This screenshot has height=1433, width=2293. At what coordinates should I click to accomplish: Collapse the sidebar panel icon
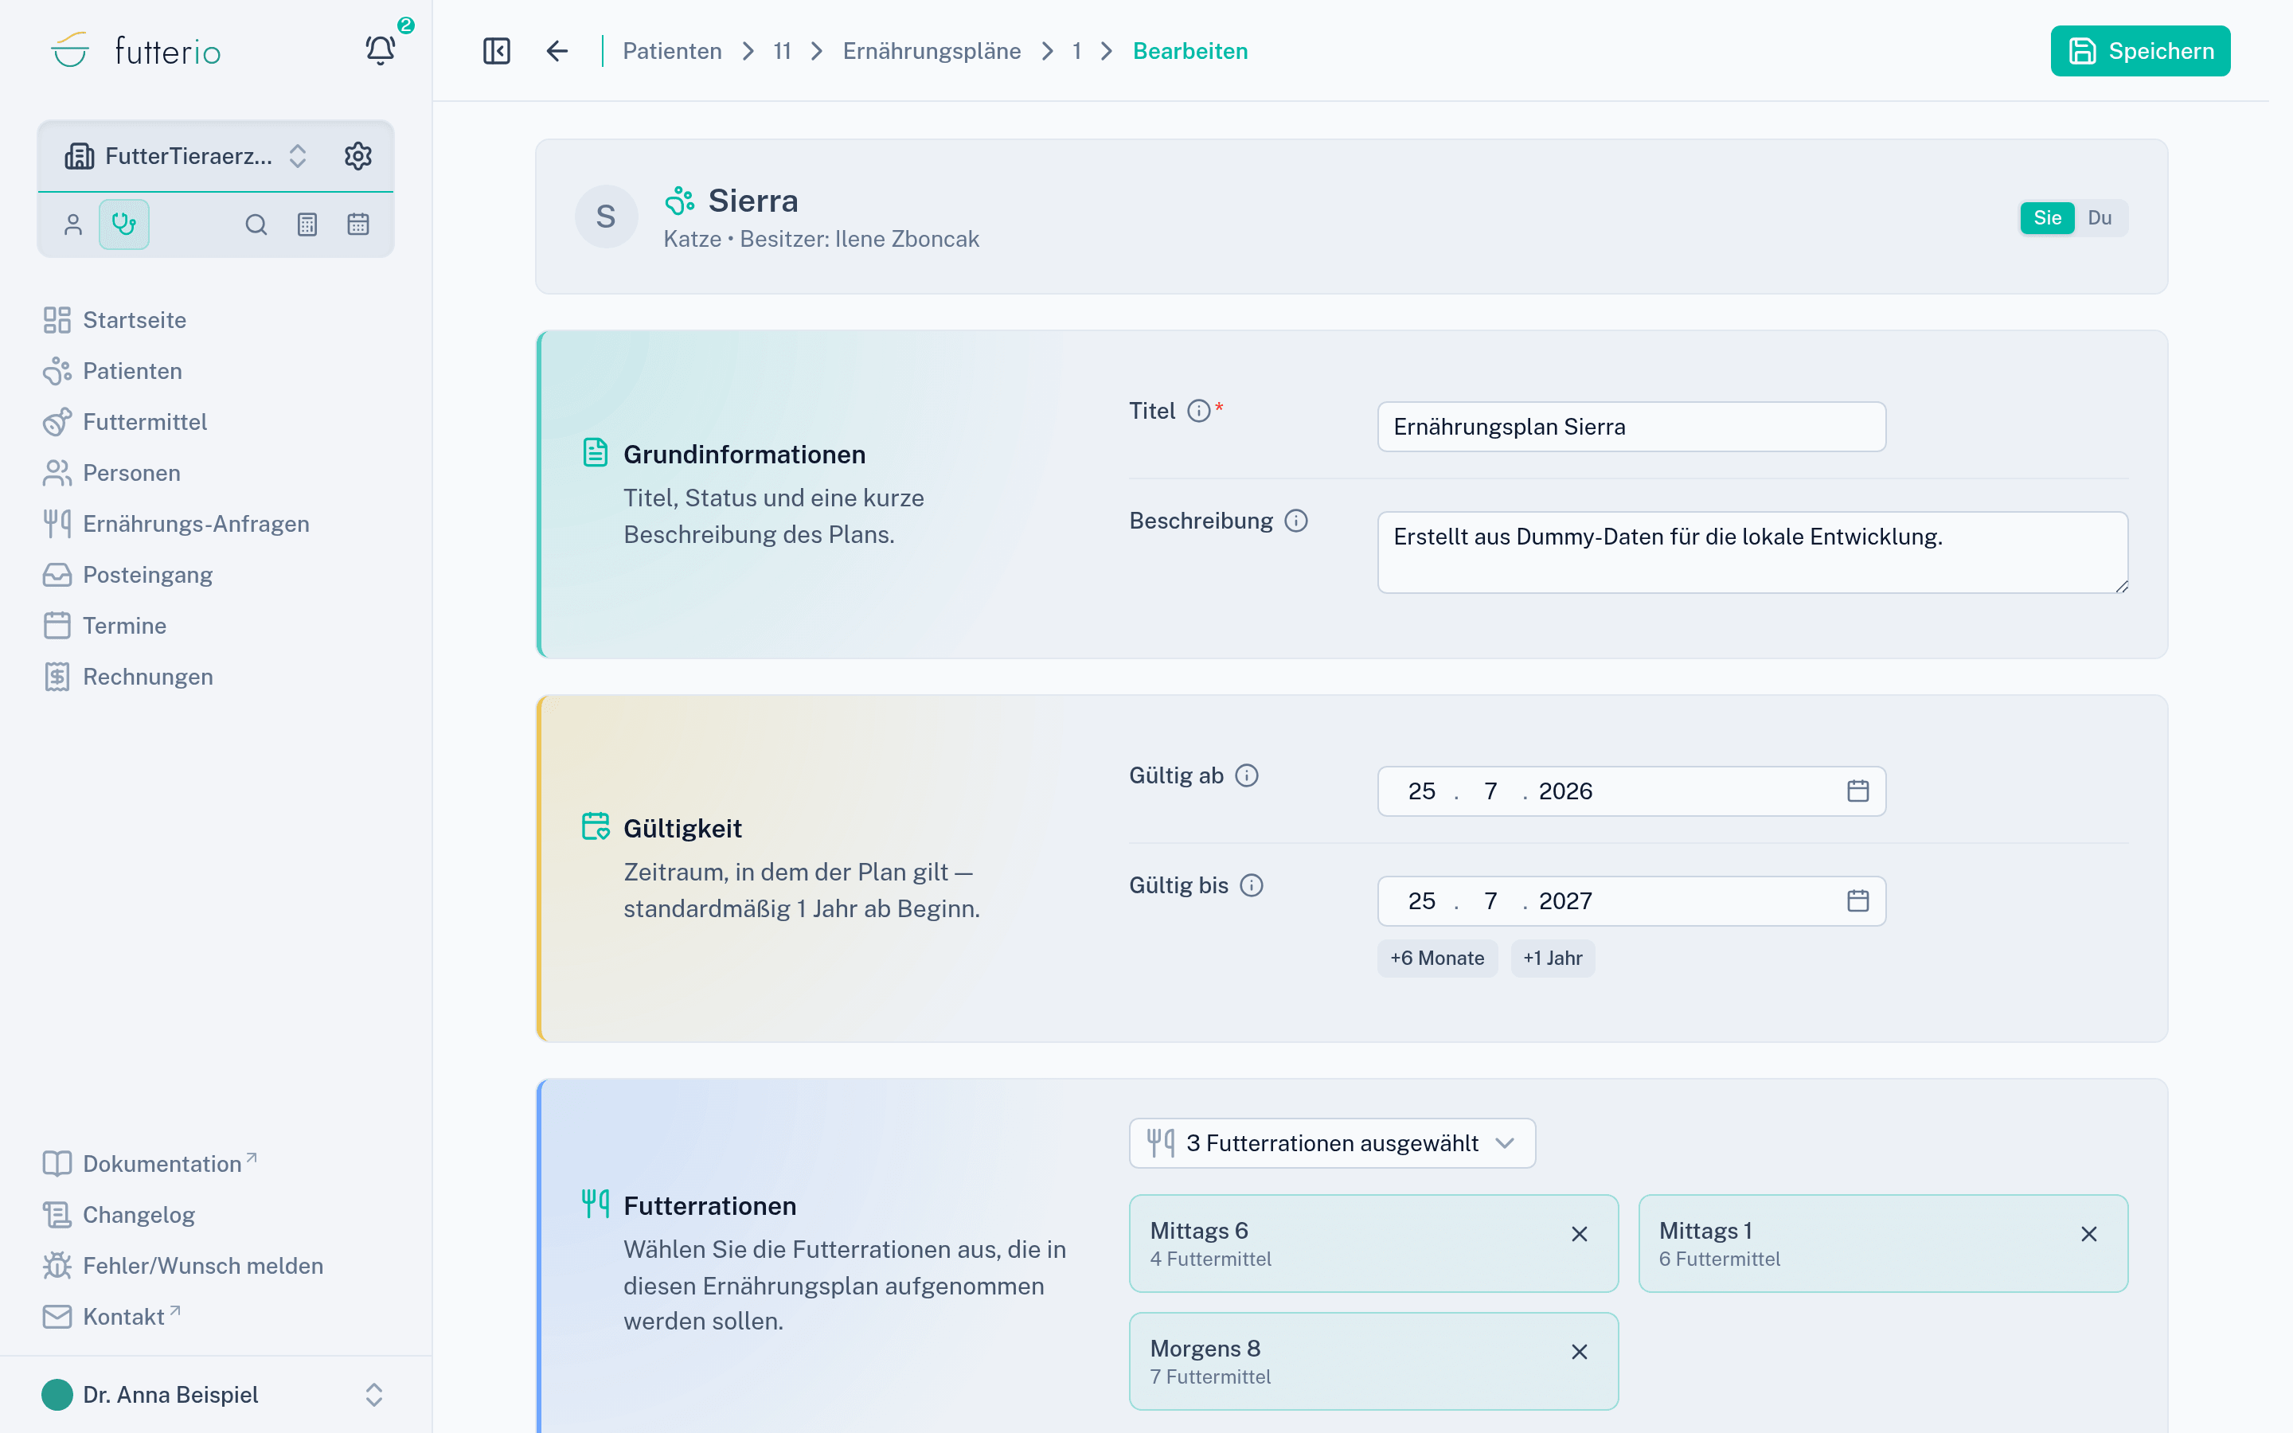tap(497, 51)
